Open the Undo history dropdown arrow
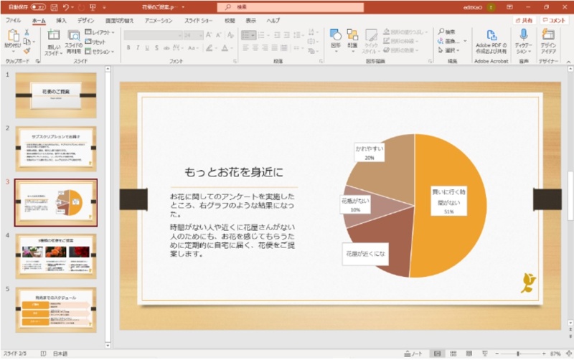574x360 pixels. (x=72, y=7)
